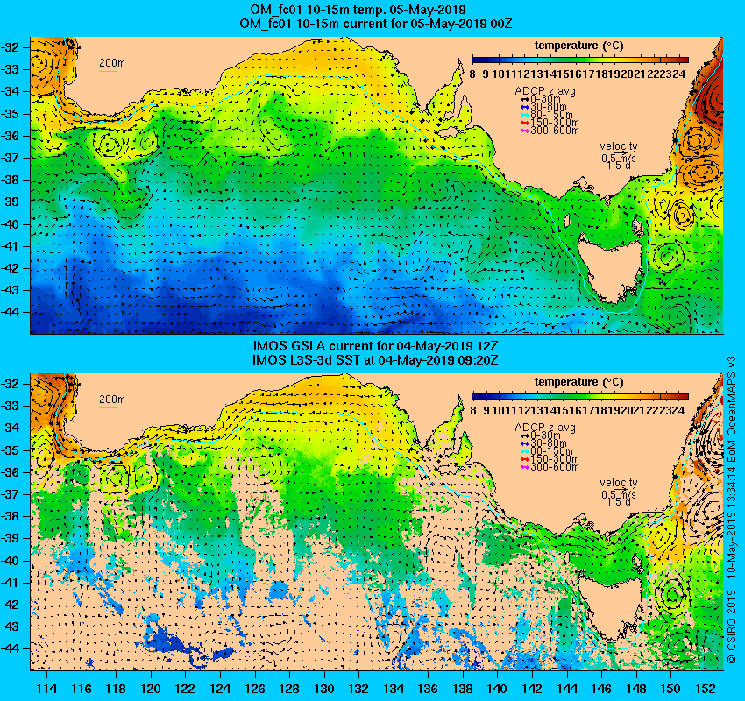The height and width of the screenshot is (701, 745).
Task: Click the vertical CSIRO copyright timestamp text
Action: [x=732, y=510]
